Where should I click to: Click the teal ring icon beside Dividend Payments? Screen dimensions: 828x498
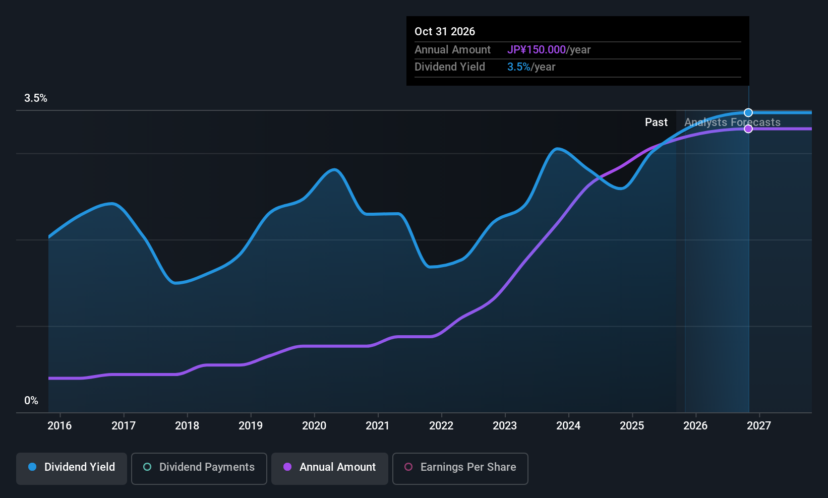coord(147,467)
